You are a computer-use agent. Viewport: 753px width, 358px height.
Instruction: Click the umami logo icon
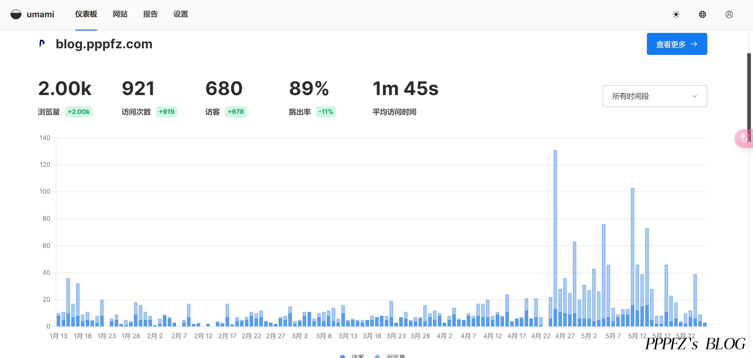coord(16,14)
